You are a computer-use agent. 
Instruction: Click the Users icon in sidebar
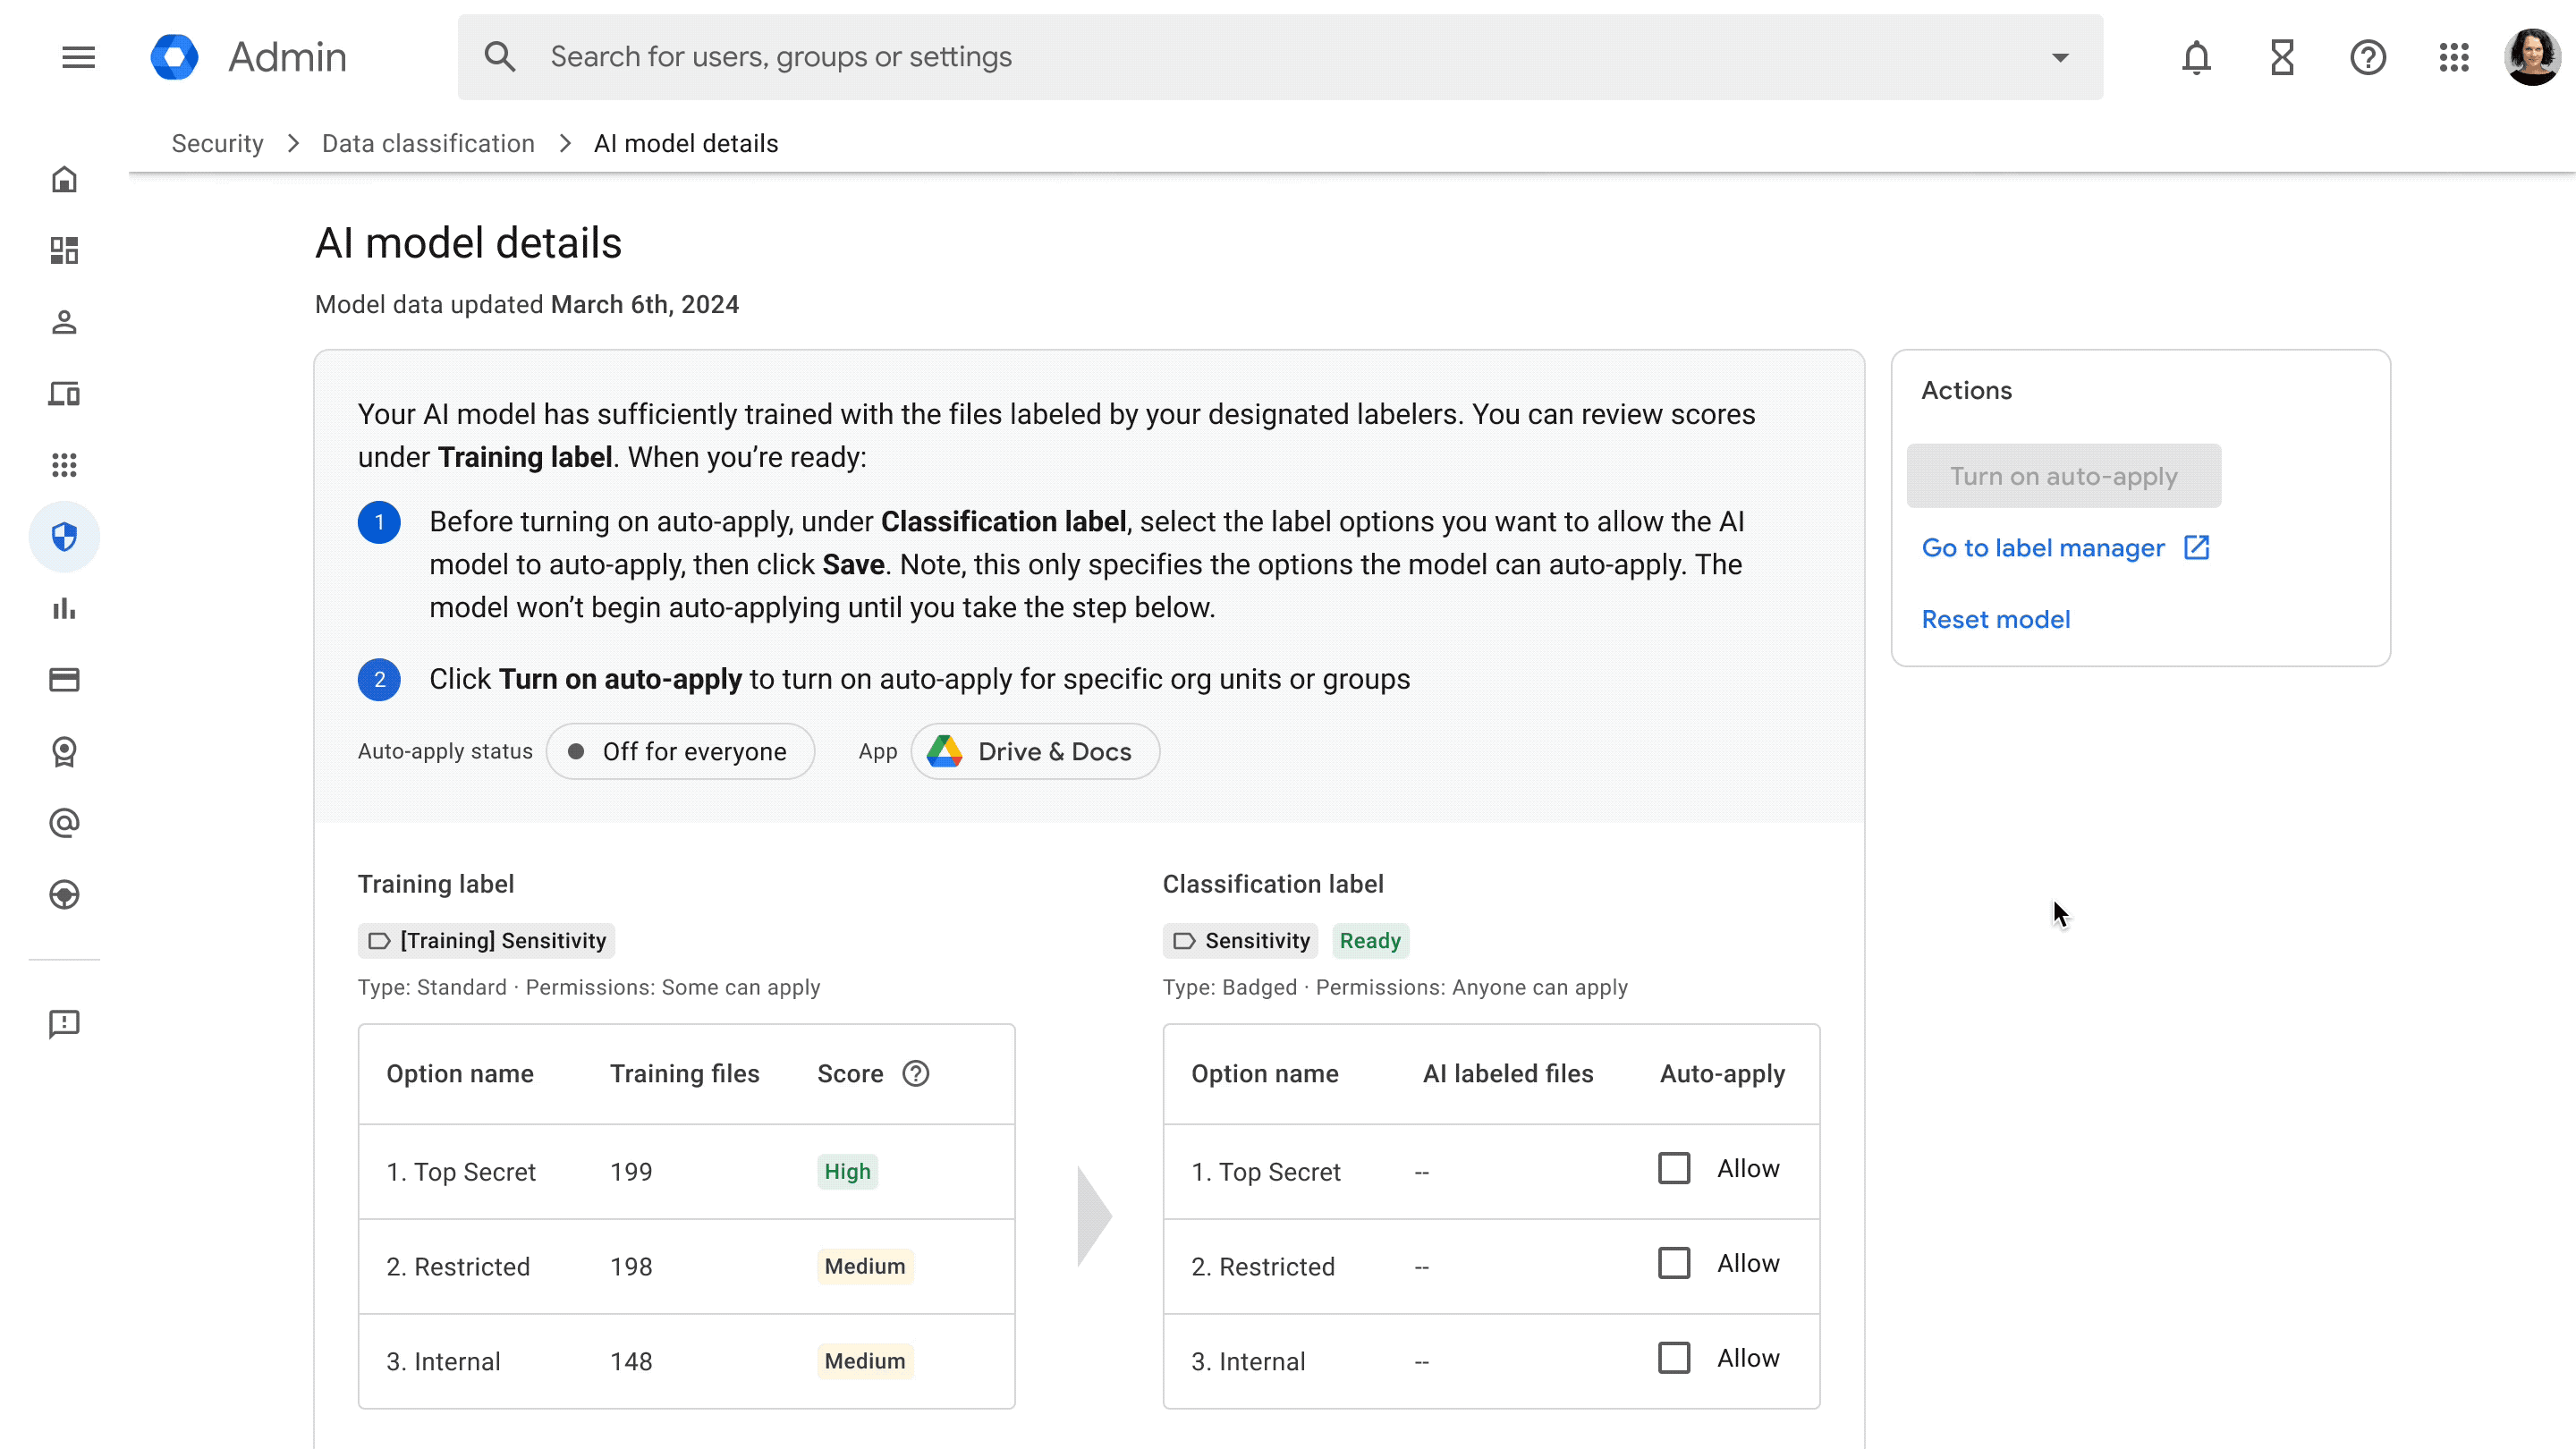[x=64, y=322]
